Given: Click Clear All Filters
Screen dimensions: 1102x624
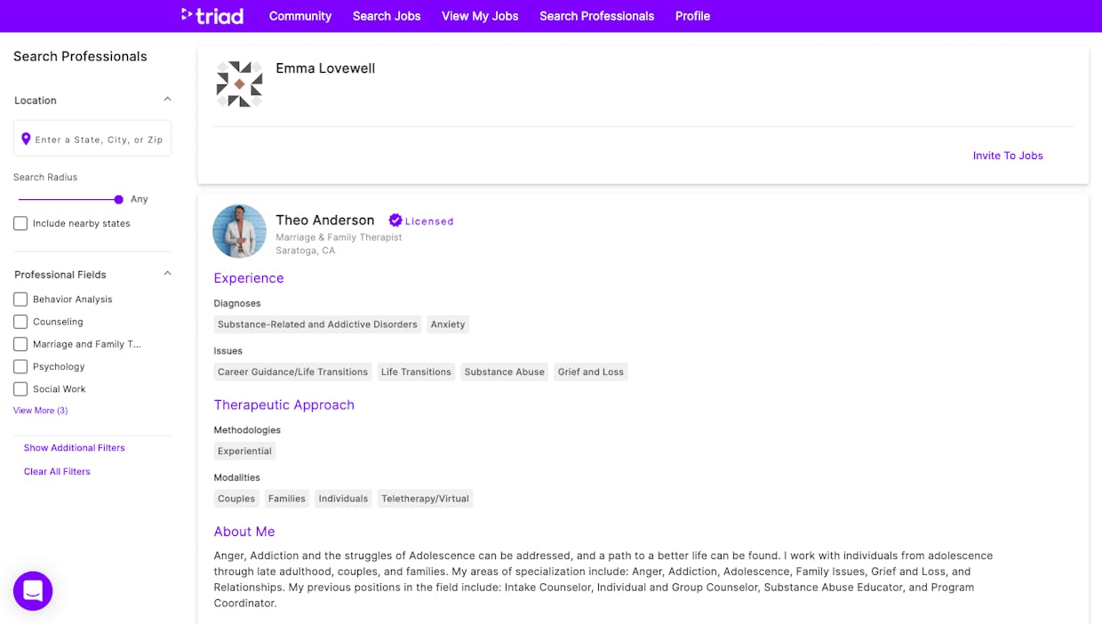Looking at the screenshot, I should [57, 472].
